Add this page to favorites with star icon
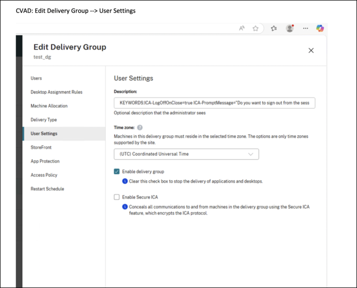 point(256,28)
